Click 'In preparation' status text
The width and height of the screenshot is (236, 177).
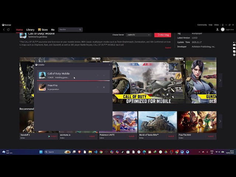pos(53,89)
